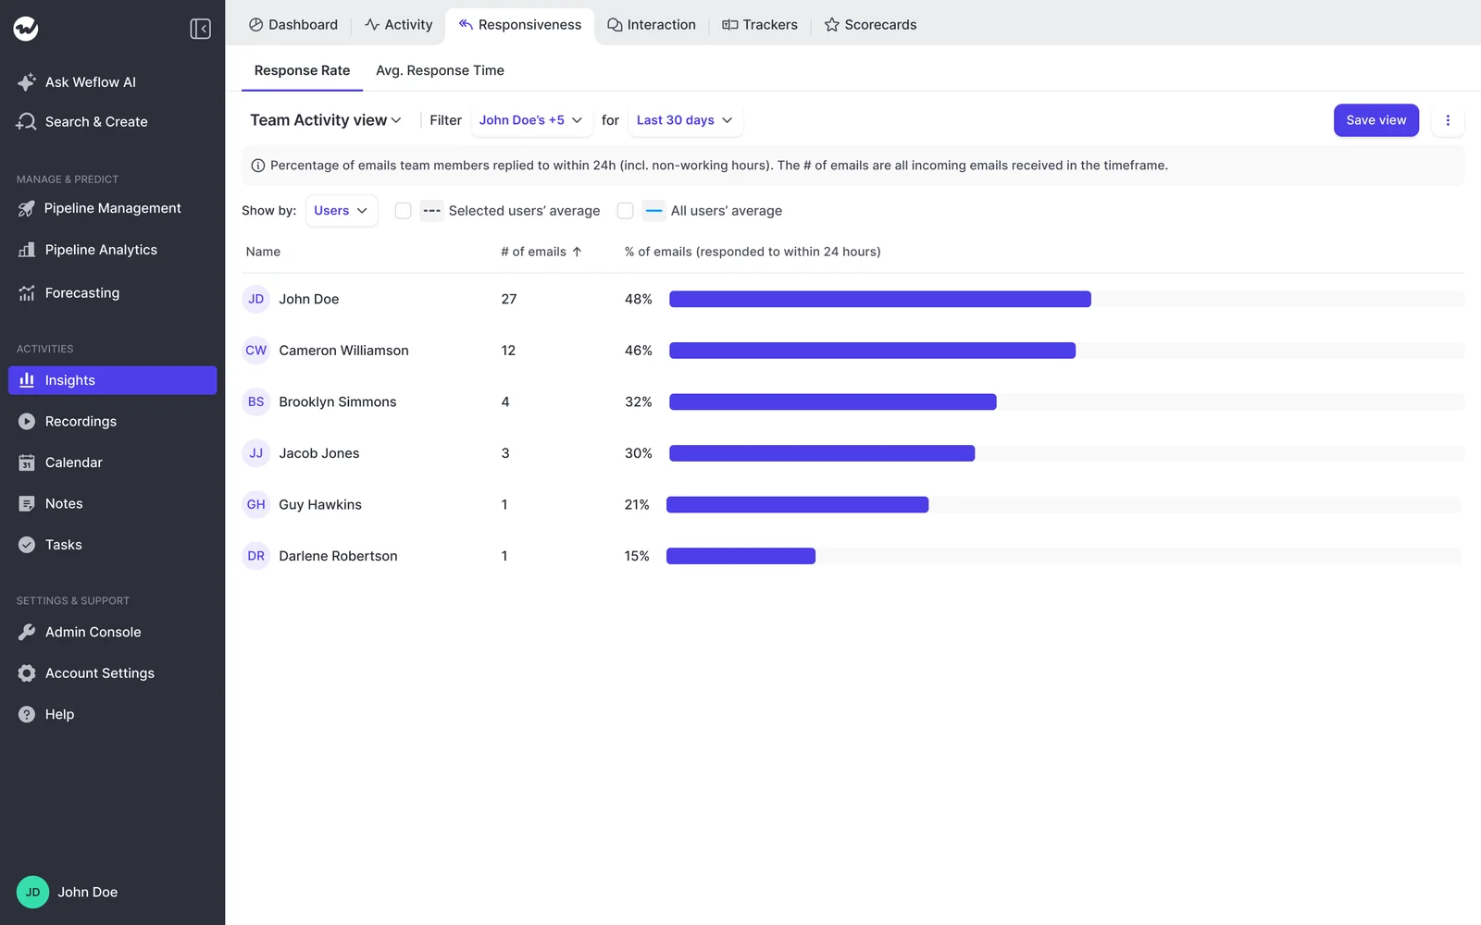Click Brooklyn Simmons' 32% value
Viewport: 1481px width, 925px height.
click(x=639, y=401)
